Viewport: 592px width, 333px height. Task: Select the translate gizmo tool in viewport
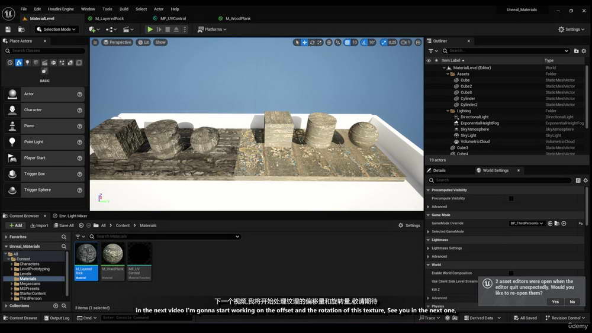click(305, 42)
